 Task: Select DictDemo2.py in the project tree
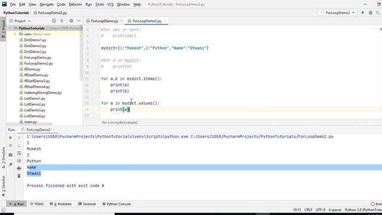tap(35, 46)
